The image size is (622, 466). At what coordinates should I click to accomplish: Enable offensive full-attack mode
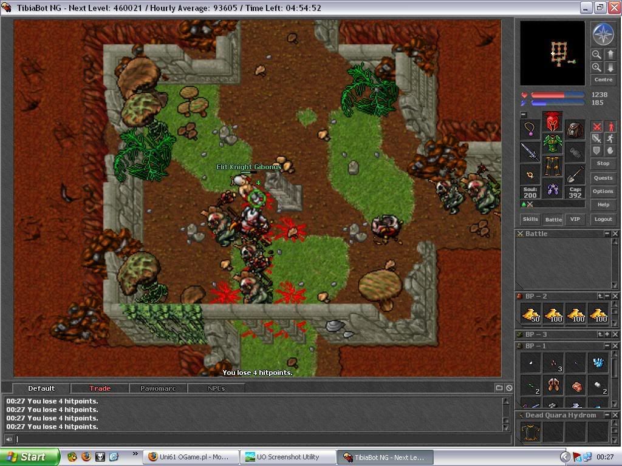596,127
